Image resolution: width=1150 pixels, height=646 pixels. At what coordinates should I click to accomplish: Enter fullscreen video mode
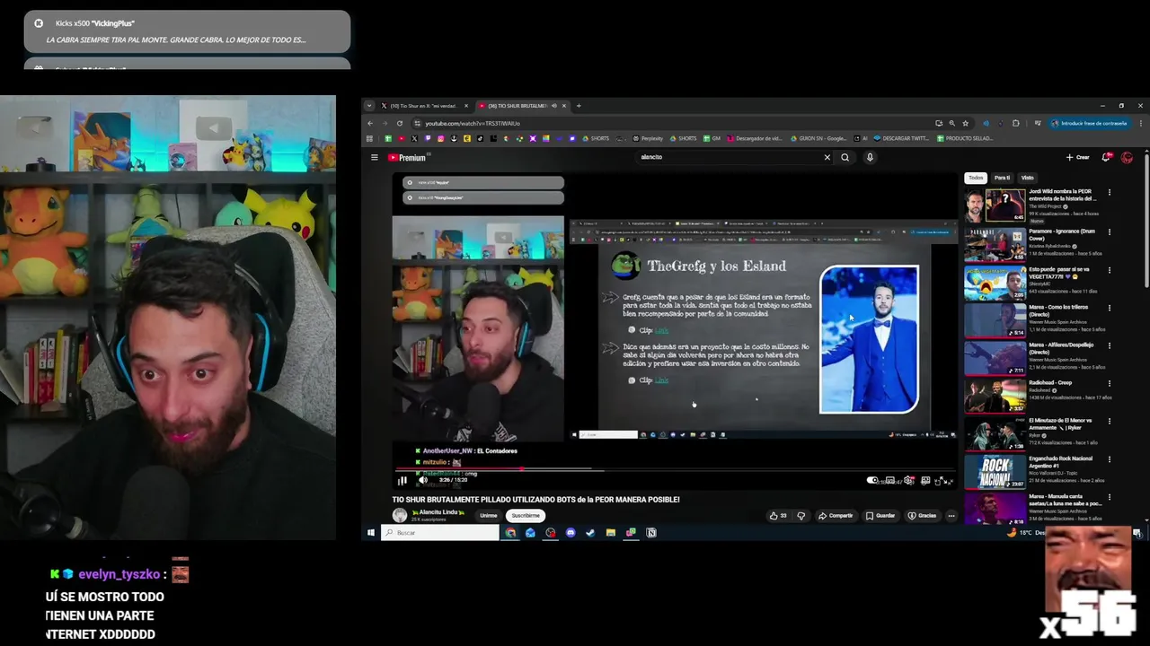click(949, 480)
